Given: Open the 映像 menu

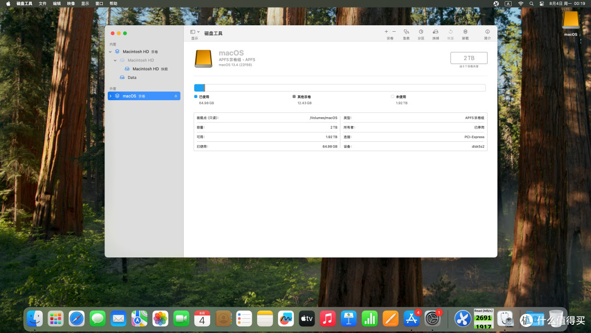Looking at the screenshot, I should pyautogui.click(x=71, y=3).
